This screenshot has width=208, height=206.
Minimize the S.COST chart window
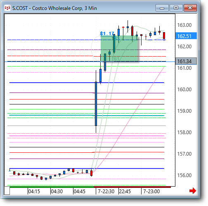162,8
